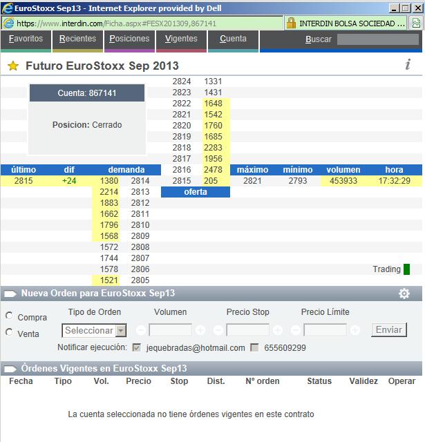
Task: Decrease Precio Límite with minus button
Action: pos(296,330)
